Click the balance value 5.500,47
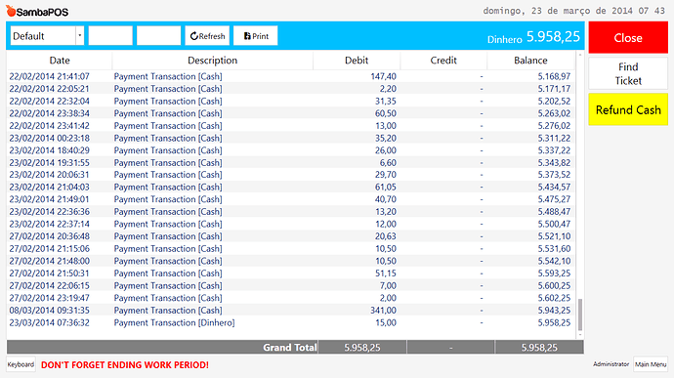This screenshot has height=378, width=674. click(x=554, y=224)
